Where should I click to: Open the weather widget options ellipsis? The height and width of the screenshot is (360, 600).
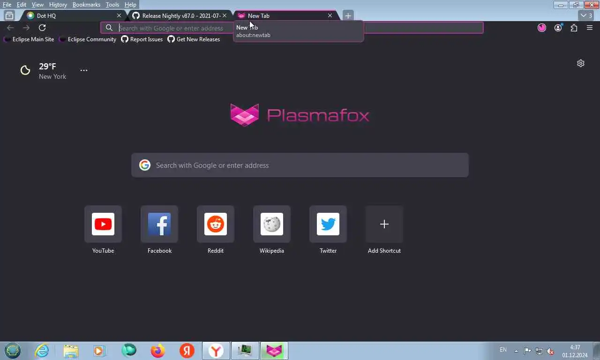[84, 70]
